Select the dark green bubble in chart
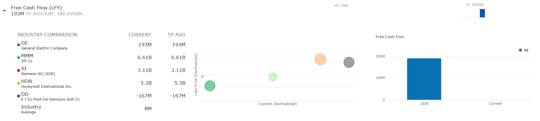The height and width of the screenshot is (121, 540). (x=210, y=86)
